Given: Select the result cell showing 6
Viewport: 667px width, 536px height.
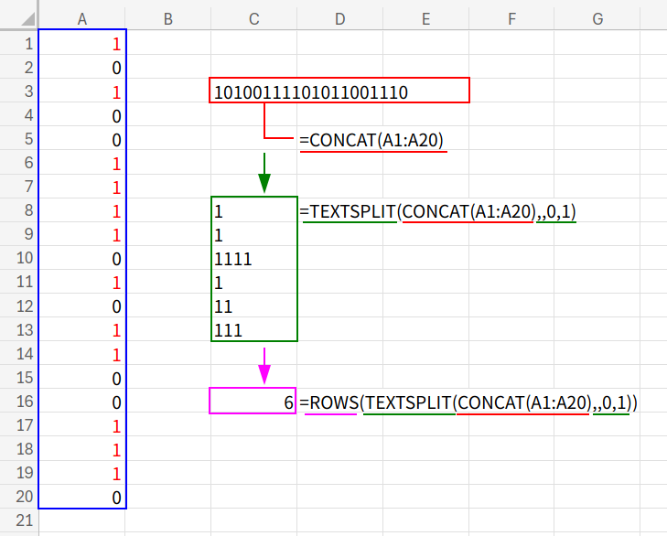Looking at the screenshot, I should [x=253, y=402].
